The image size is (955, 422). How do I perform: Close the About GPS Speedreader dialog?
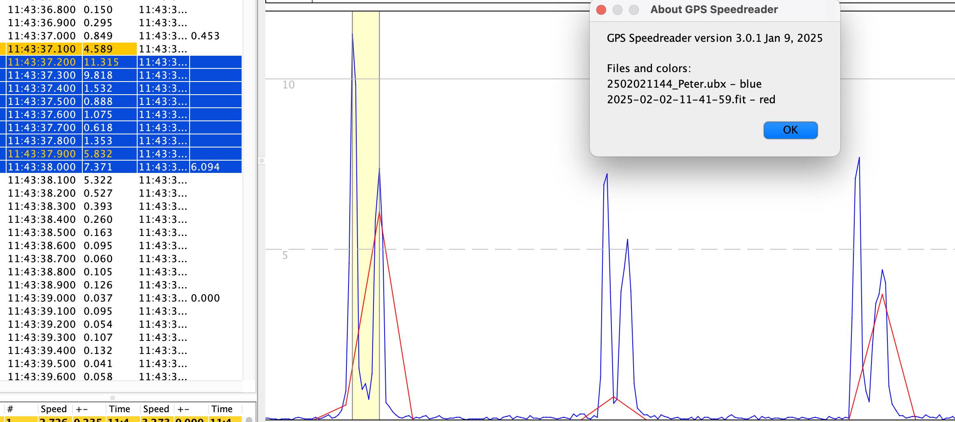tap(600, 9)
